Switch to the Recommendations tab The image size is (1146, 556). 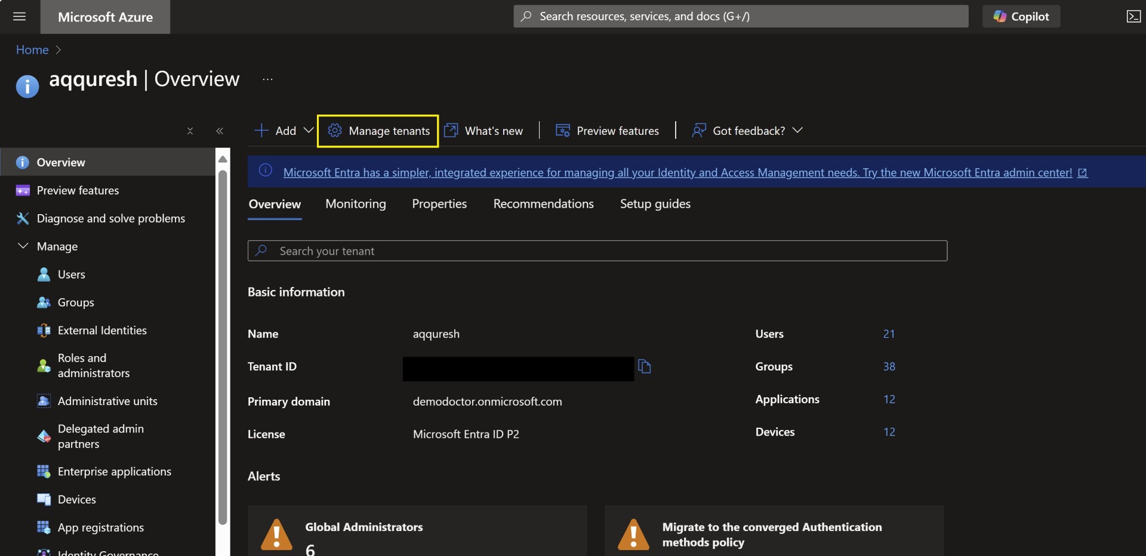543,204
